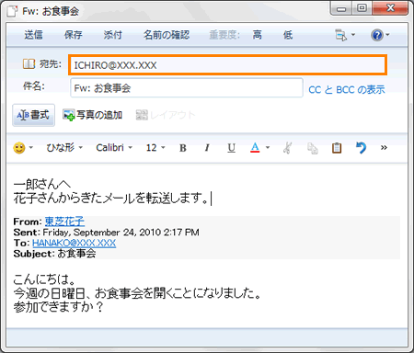Toggle italic formatting
414x353 pixels.
click(207, 148)
